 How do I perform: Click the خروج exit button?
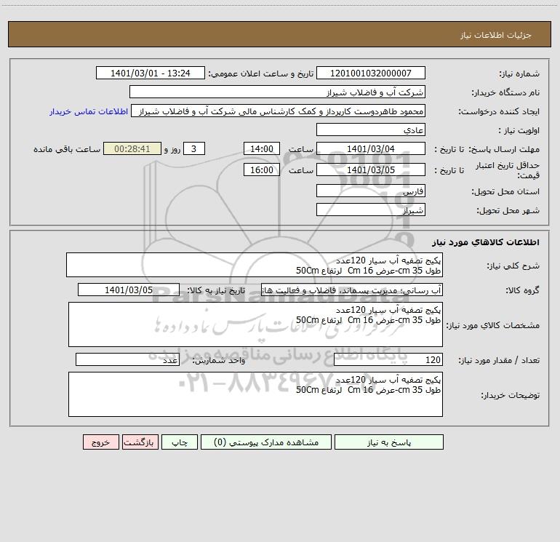(100, 442)
